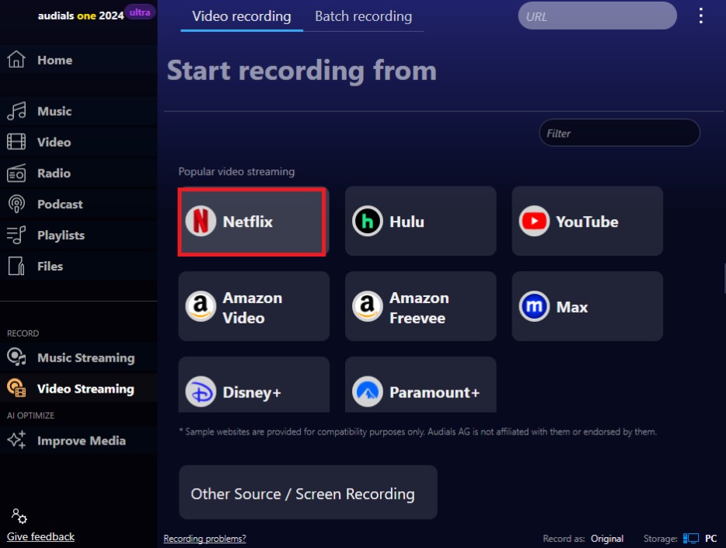Click the Podcast microphone icon
Image resolution: width=726 pixels, height=548 pixels.
16,204
